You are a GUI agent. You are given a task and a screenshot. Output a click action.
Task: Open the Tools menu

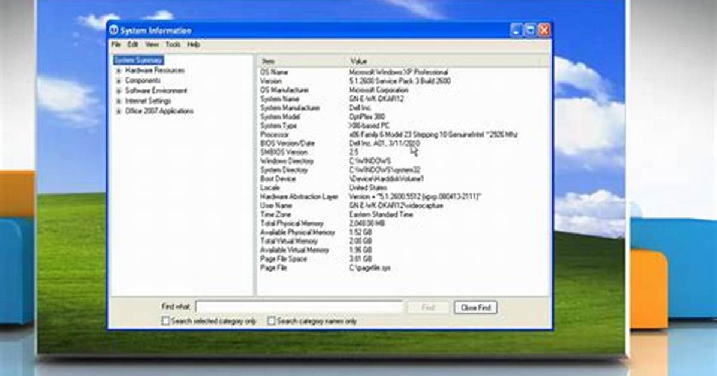pos(173,44)
